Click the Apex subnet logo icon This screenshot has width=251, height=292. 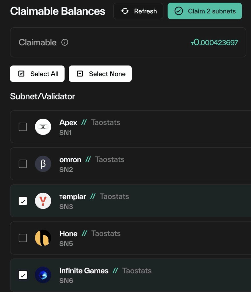[x=43, y=127]
